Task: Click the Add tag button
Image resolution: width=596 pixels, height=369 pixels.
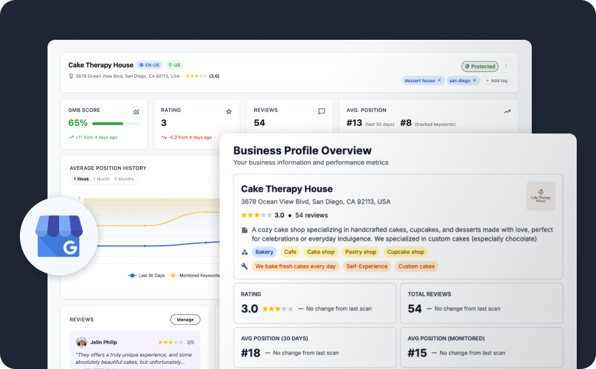Action: coord(496,80)
